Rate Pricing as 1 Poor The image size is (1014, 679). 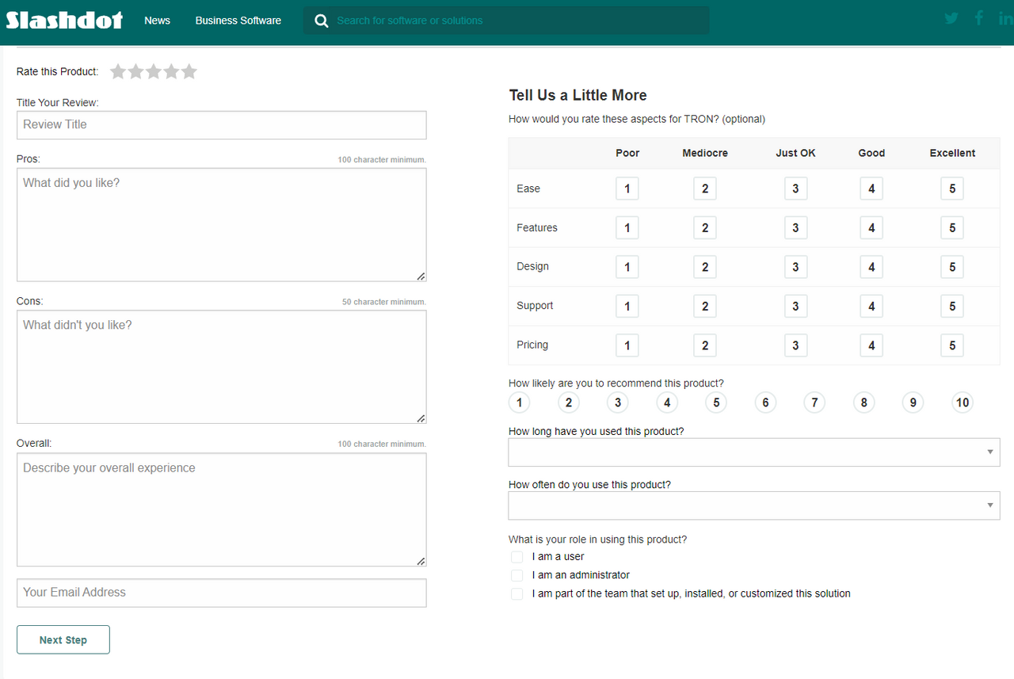[x=627, y=345]
